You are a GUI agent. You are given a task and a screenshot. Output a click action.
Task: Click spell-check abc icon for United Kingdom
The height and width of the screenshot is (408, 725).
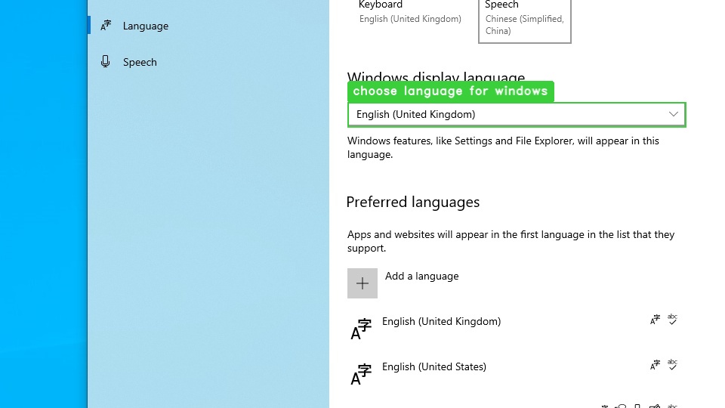pyautogui.click(x=672, y=319)
